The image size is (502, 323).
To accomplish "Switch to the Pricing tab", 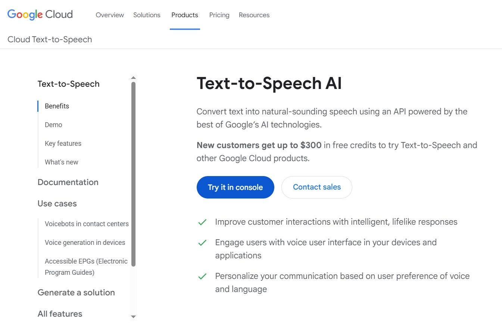I will coord(219,15).
